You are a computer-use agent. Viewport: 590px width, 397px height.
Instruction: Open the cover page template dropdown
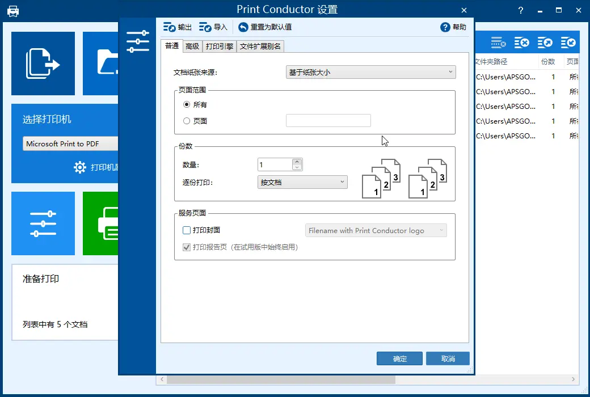(x=376, y=230)
